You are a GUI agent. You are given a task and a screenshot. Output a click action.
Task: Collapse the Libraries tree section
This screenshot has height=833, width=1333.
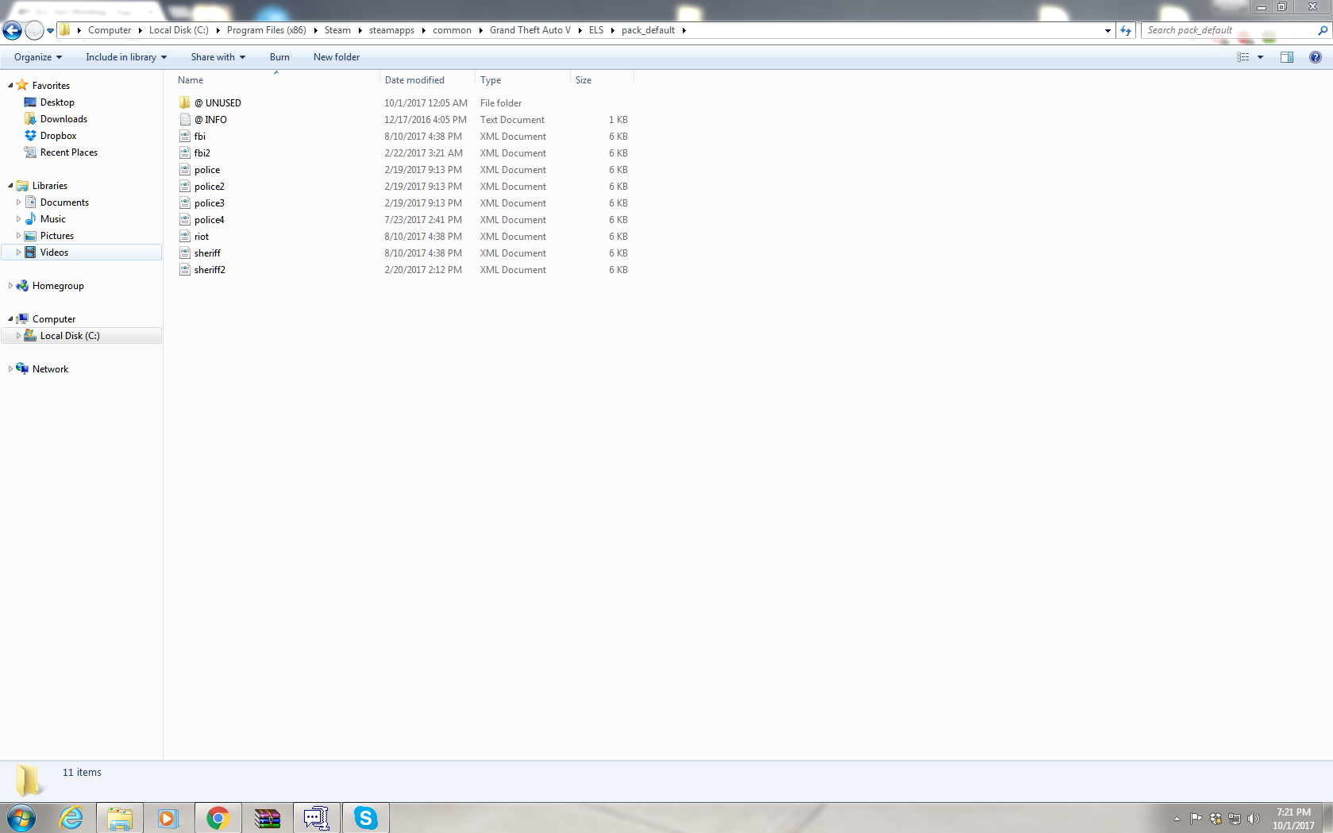[x=10, y=186]
